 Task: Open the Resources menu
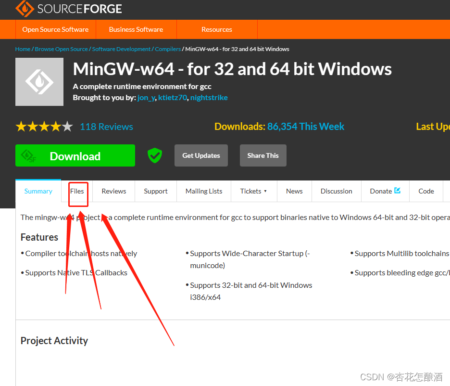217,29
